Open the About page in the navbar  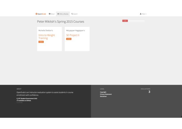tap(52, 14)
